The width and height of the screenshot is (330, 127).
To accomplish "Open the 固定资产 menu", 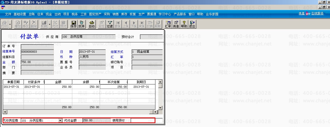I will (x=95, y=14).
